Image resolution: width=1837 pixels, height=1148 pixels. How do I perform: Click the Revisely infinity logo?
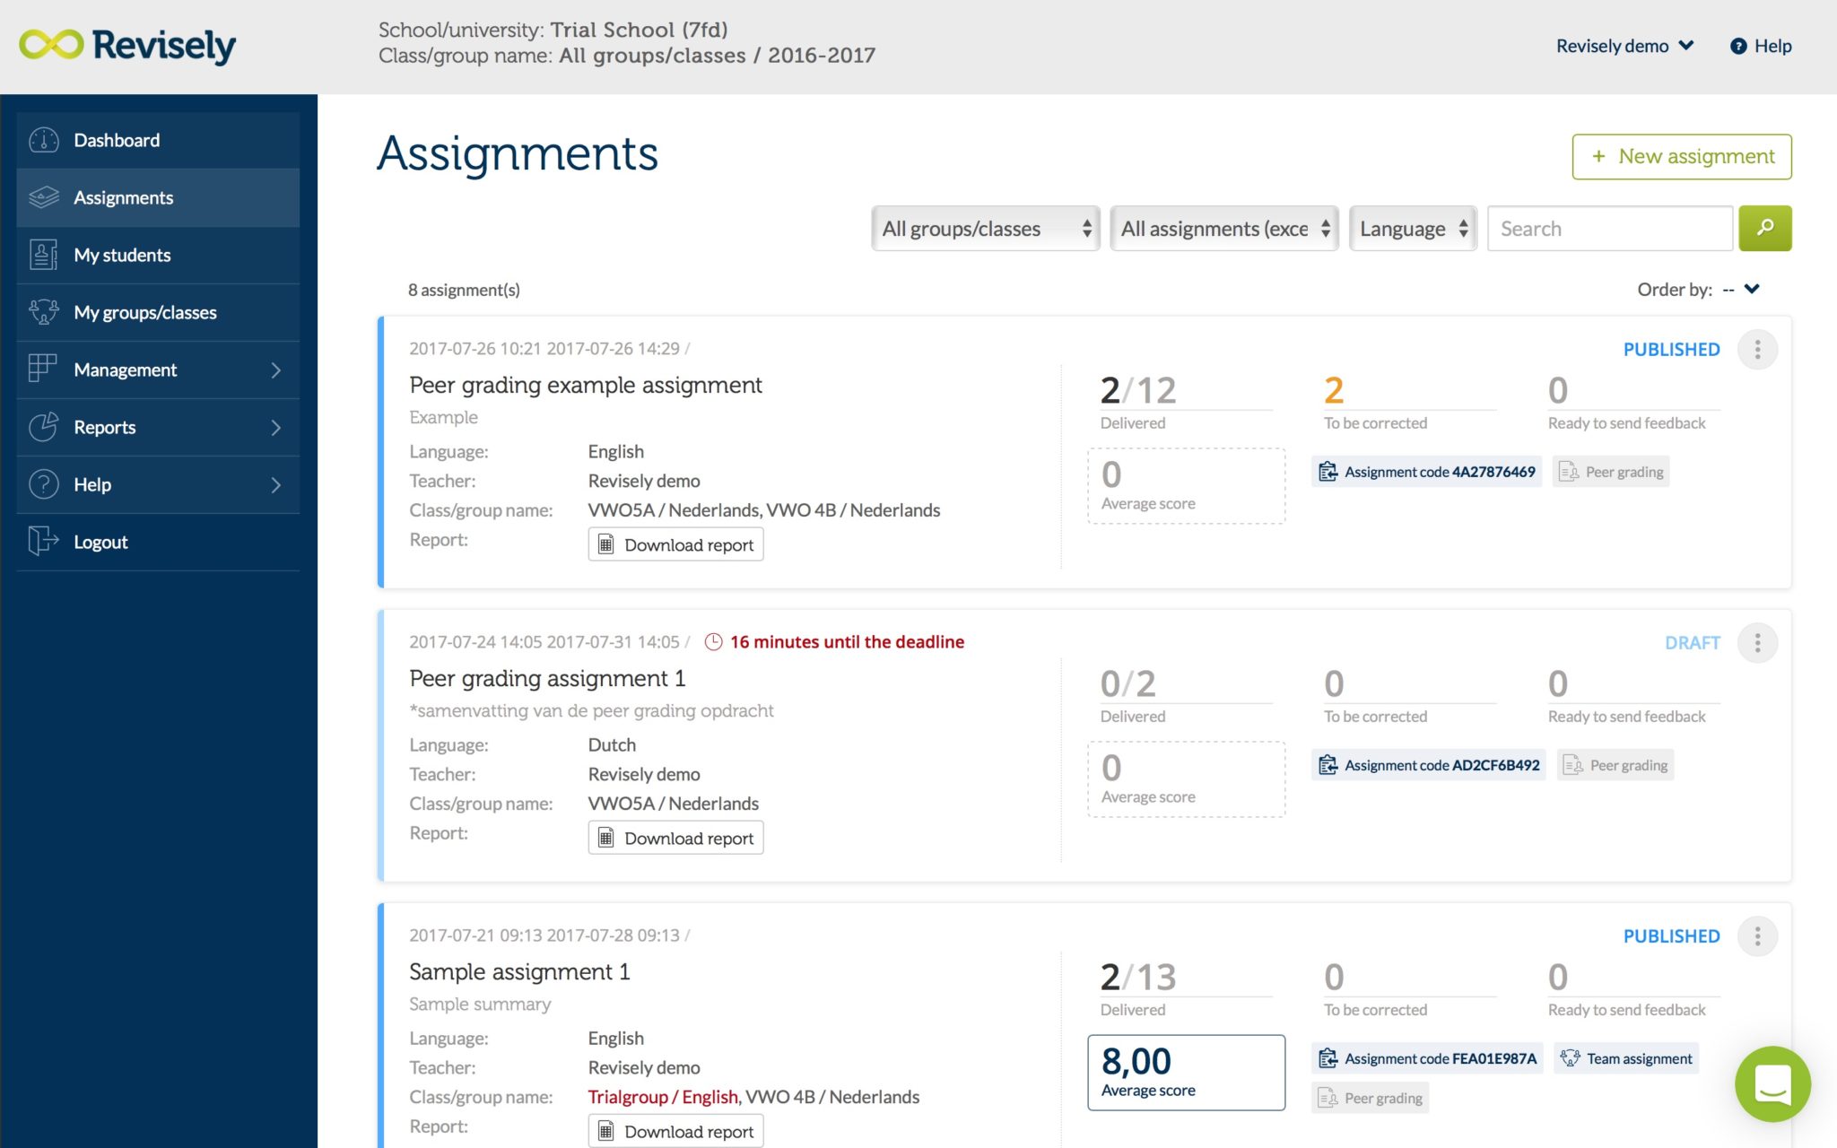click(49, 45)
